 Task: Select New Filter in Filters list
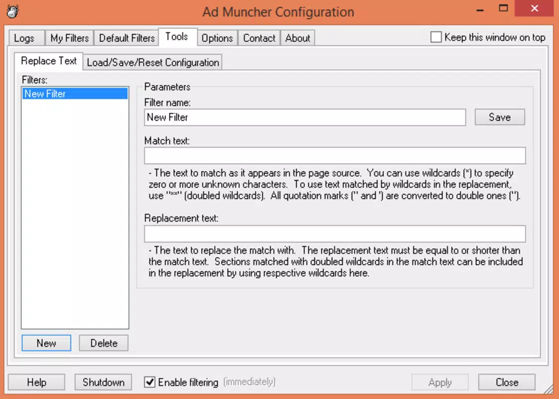(x=75, y=93)
